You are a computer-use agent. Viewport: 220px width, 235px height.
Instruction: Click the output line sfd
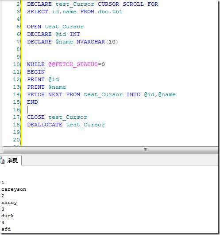coord(6,229)
